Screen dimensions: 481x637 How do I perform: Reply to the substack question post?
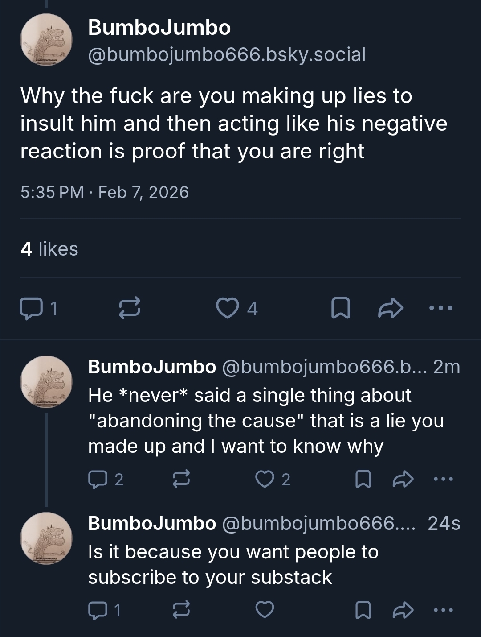(x=97, y=610)
